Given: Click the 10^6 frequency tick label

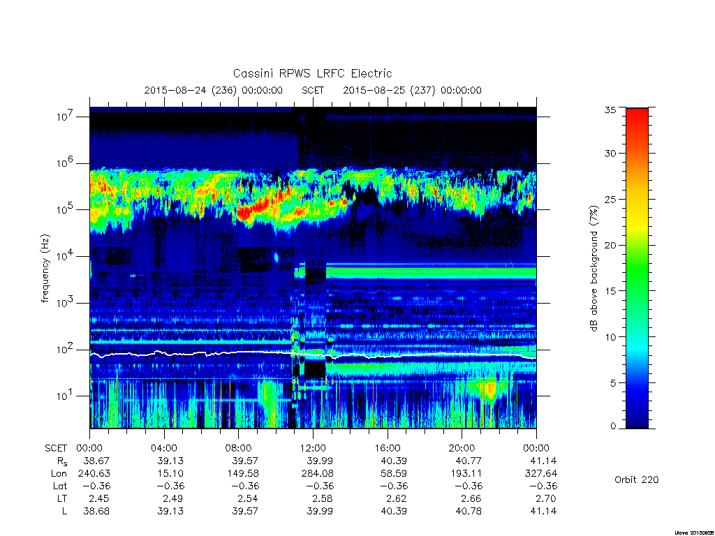Looking at the screenshot, I should (66, 162).
